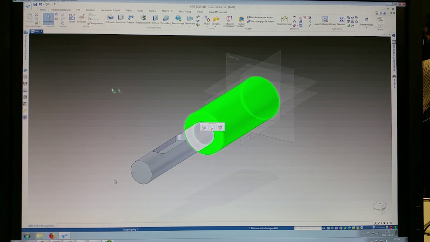
Task: Switch to the Simulation tab
Action: [x=90, y=10]
